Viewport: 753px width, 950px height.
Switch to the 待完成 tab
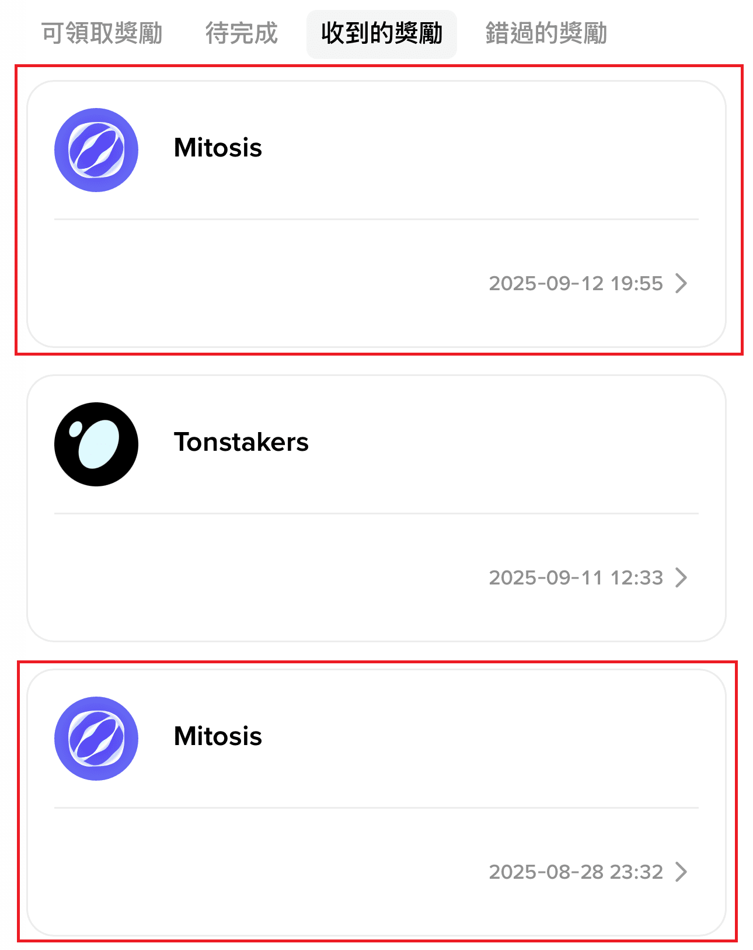pyautogui.click(x=241, y=33)
